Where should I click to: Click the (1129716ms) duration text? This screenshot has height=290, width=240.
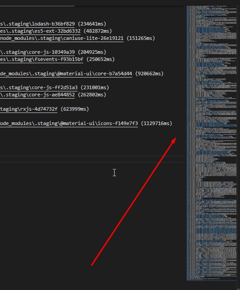pos(156,123)
